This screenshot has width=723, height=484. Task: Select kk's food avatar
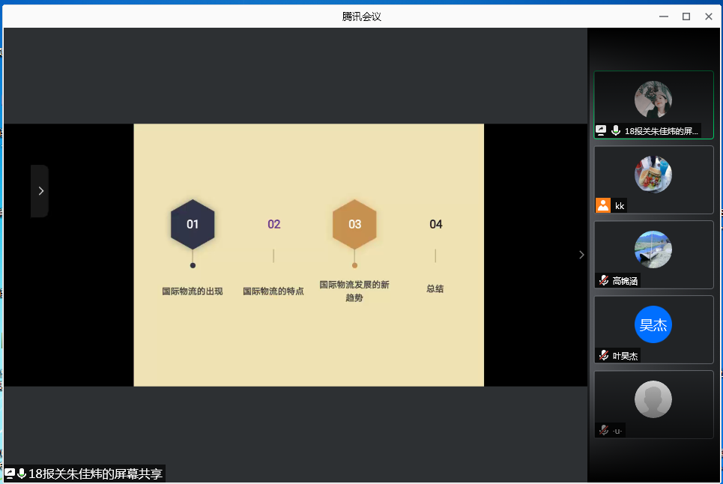[x=653, y=175]
